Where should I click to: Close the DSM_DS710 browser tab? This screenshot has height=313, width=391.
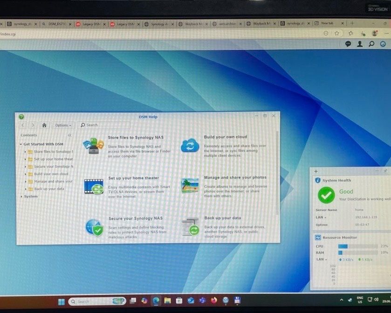pos(70,24)
